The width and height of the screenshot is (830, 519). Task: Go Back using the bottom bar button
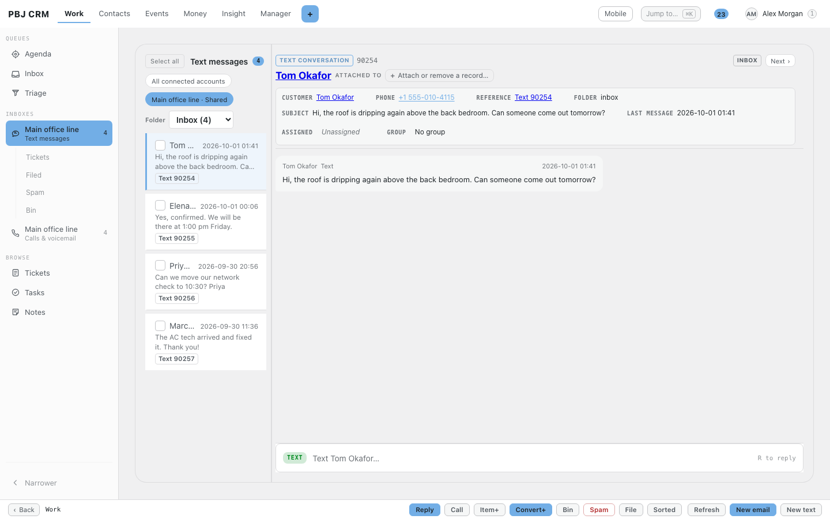coord(24,510)
